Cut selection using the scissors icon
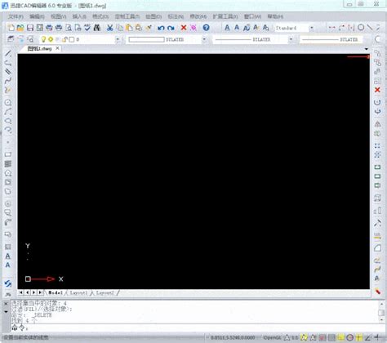The image size is (387, 343). coord(109,28)
